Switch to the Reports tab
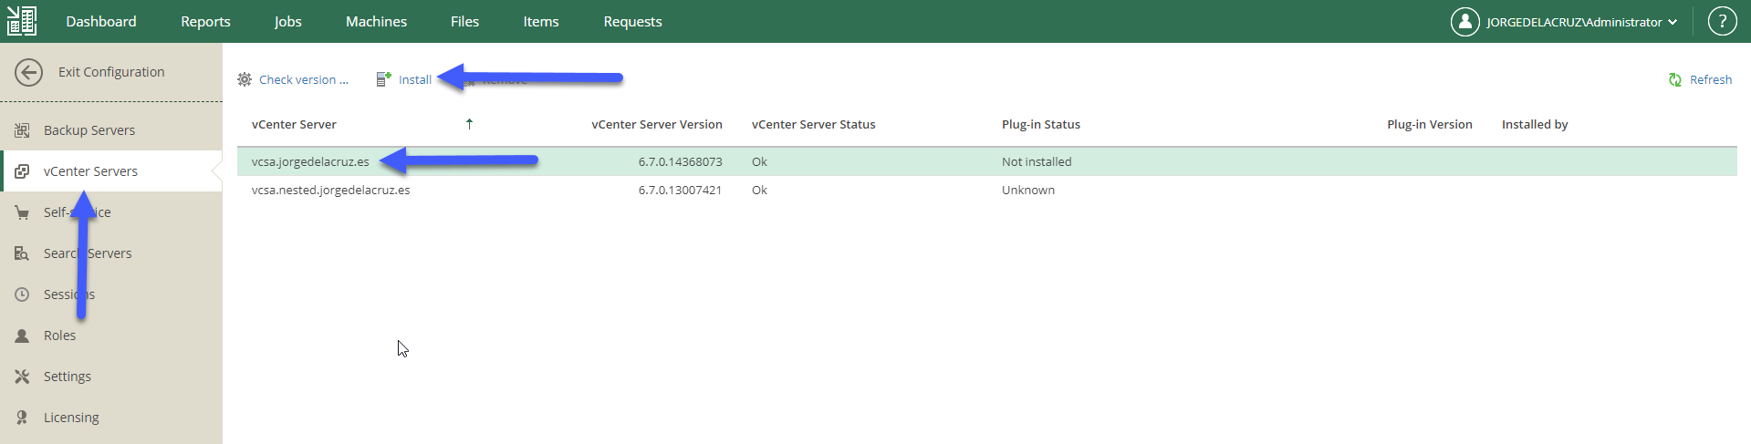 tap(205, 22)
